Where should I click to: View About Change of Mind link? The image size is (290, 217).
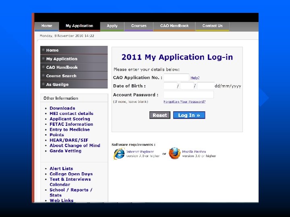pos(75,145)
